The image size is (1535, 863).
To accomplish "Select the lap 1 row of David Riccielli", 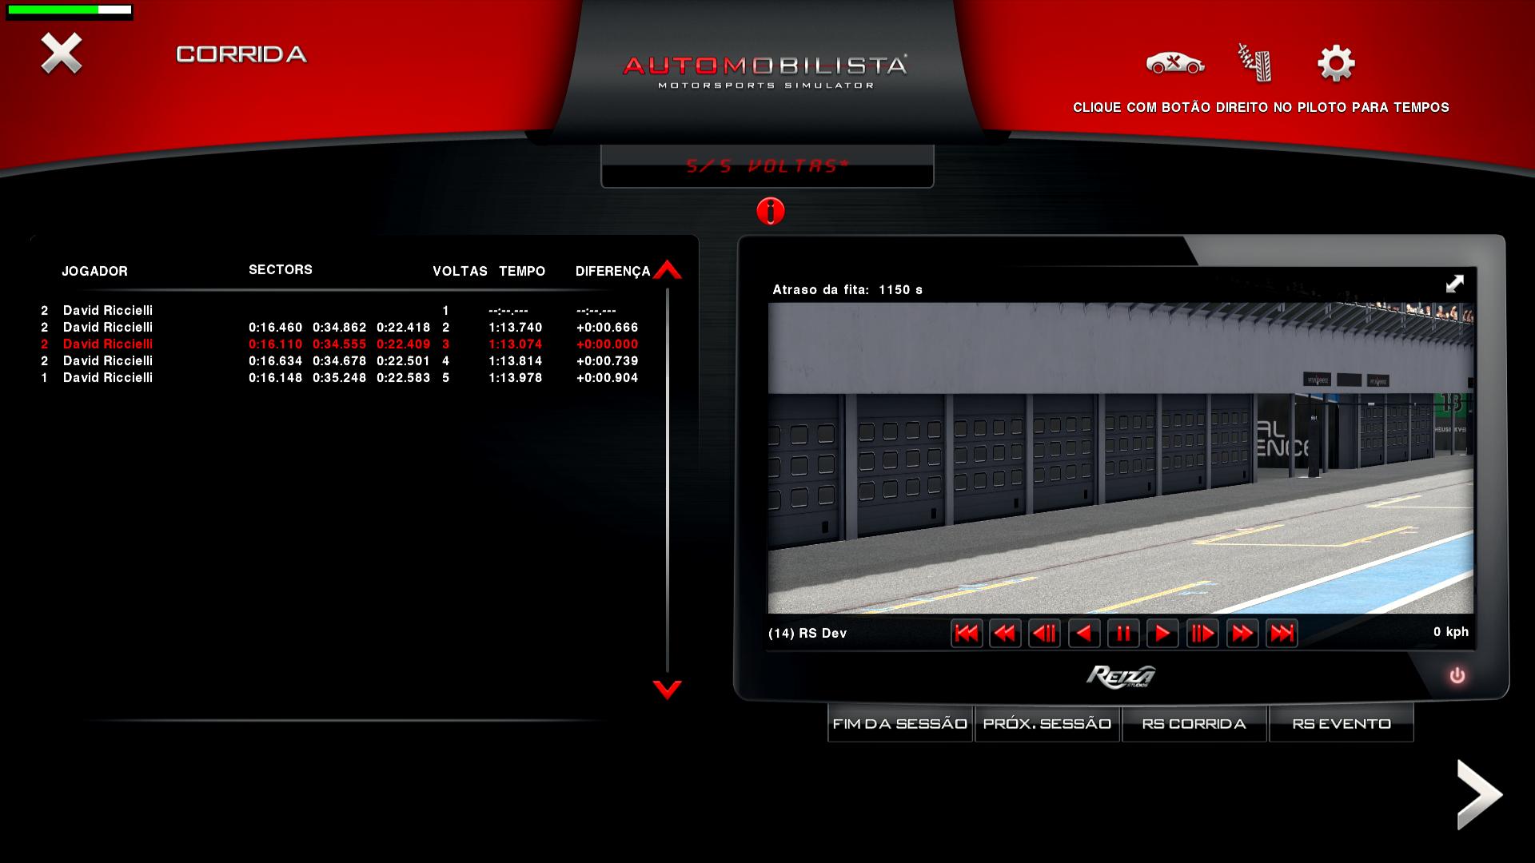I will tap(340, 310).
